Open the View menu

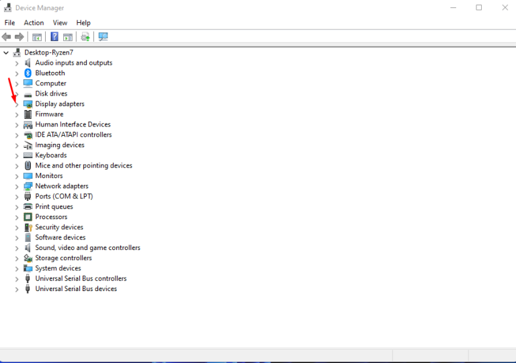[x=60, y=23]
